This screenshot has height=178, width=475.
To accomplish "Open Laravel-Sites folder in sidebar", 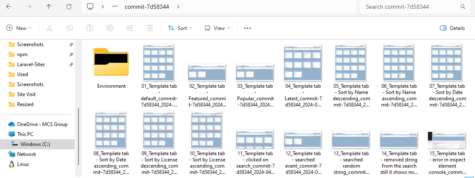I will [x=30, y=64].
